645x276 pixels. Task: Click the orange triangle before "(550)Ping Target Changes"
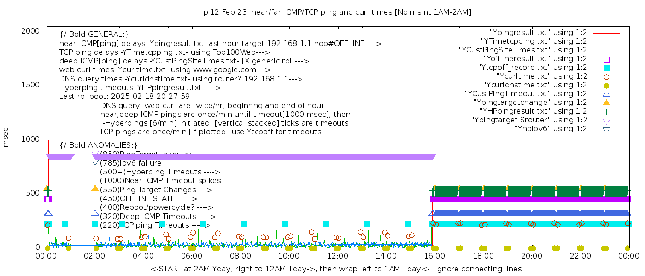95,189
